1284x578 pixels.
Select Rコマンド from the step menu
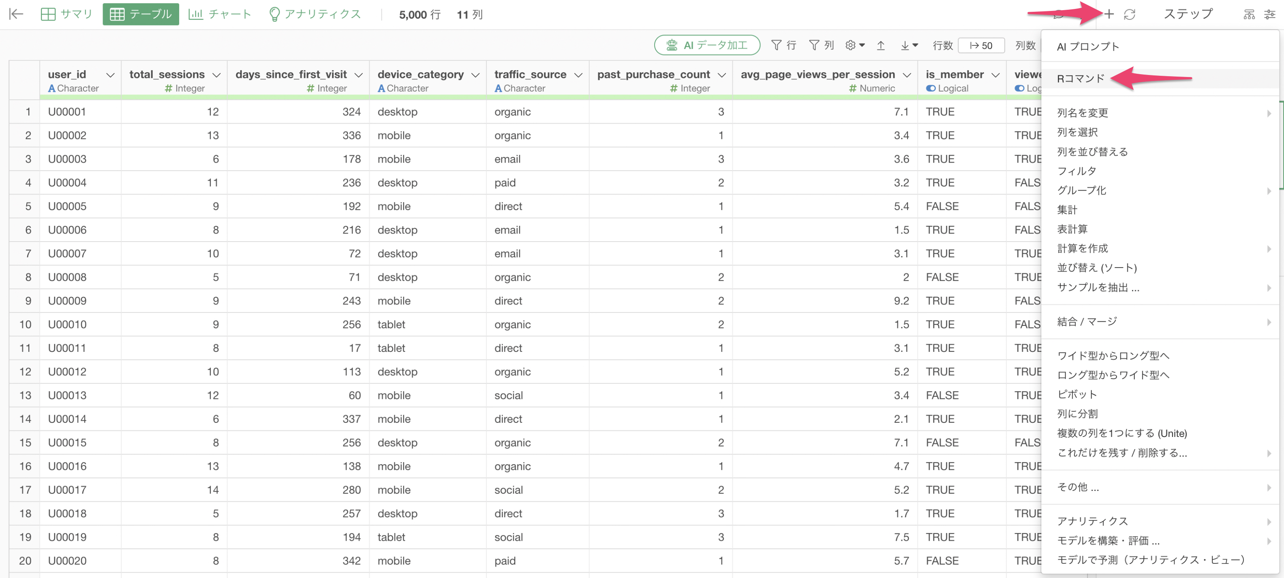[x=1081, y=79]
